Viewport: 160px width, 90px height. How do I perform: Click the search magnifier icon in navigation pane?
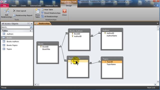[x=31, y=27]
